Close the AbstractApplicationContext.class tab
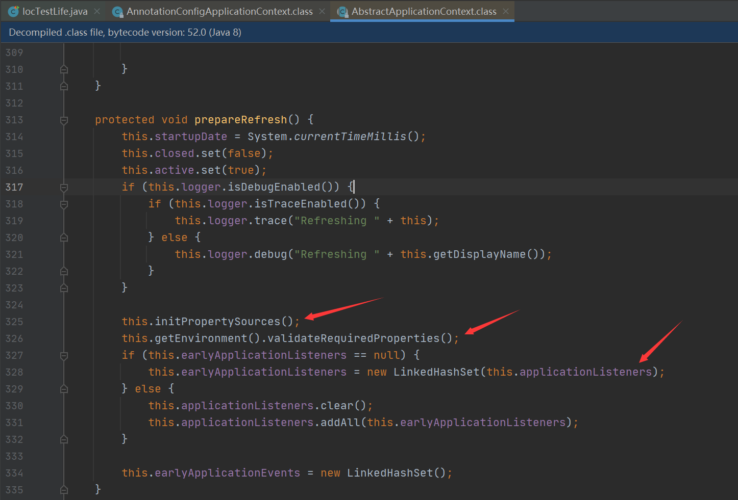 tap(506, 11)
